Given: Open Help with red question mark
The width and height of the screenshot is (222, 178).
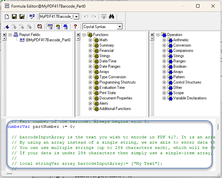Looking at the screenshot, I should pyautogui.click(x=75, y=26).
